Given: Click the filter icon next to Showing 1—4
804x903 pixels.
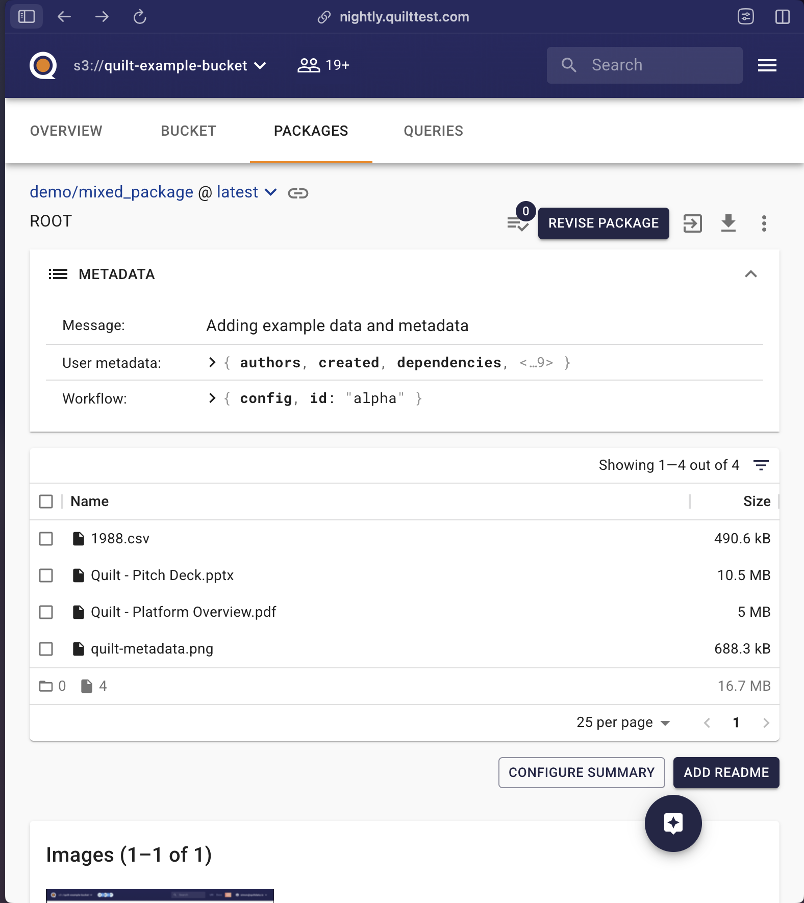Looking at the screenshot, I should 761,465.
